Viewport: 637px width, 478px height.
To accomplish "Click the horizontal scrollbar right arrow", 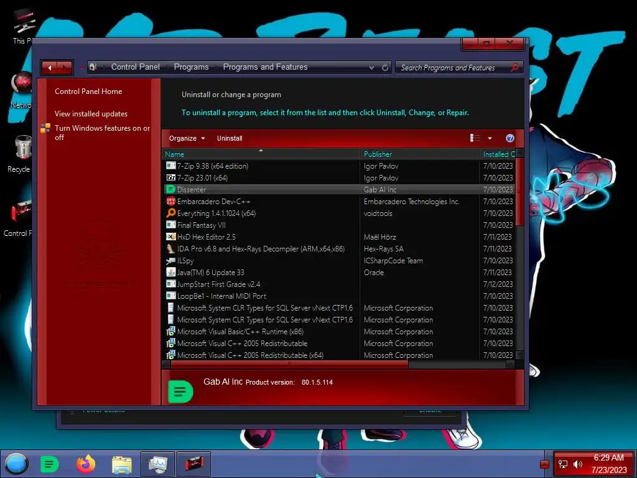I will click(510, 365).
